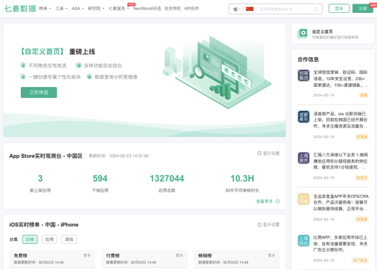Open the 比赞APP cooperation post

point(341,243)
